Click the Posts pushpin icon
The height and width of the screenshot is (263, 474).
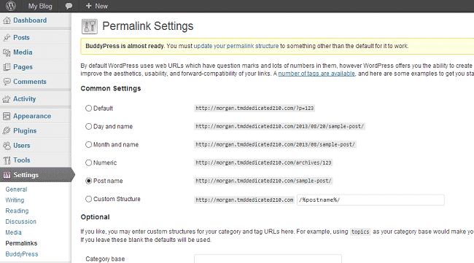tap(7, 38)
